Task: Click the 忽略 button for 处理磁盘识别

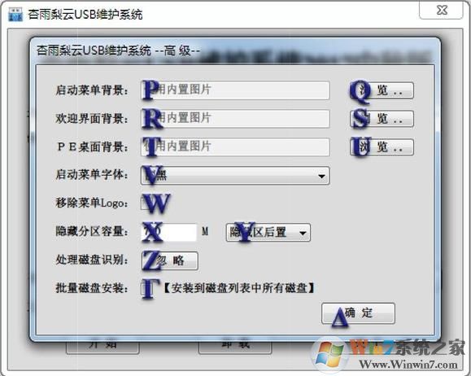Action: click(x=170, y=260)
